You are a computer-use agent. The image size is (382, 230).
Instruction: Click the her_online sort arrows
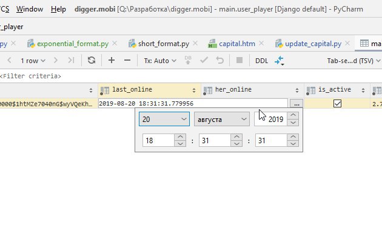coord(297,90)
